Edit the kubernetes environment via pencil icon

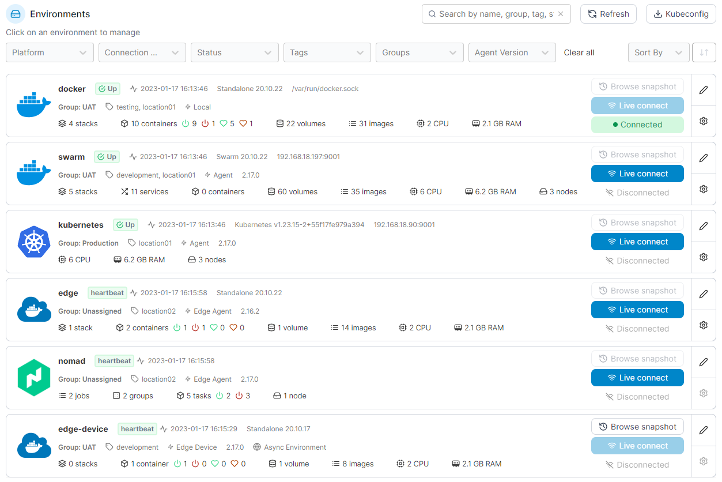click(x=703, y=226)
